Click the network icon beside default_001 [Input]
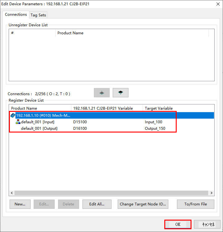Image resolution: width=223 pixels, height=232 pixels. point(18,122)
